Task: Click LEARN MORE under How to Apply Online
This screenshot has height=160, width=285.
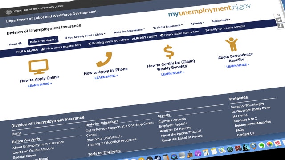Action: [40, 84]
